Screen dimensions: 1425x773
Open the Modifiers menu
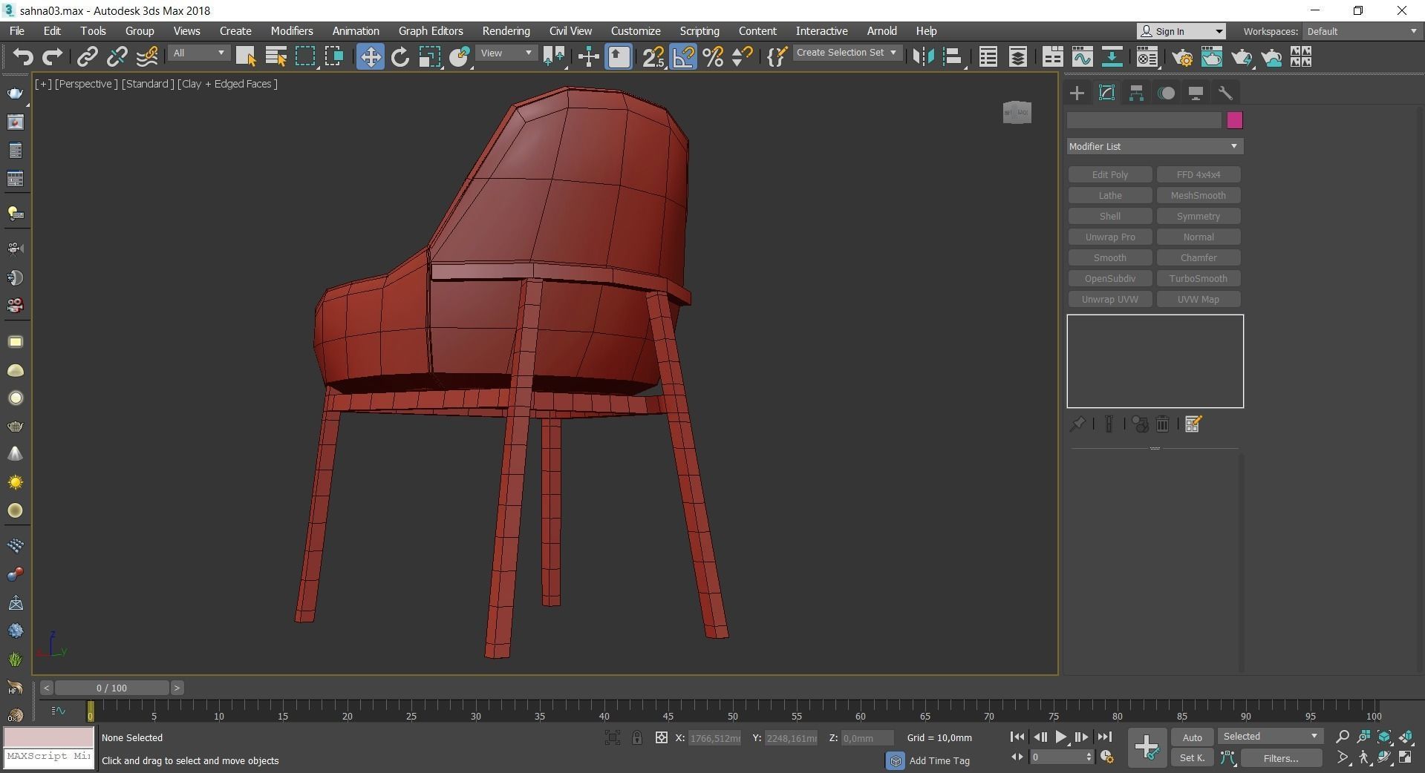tap(292, 31)
